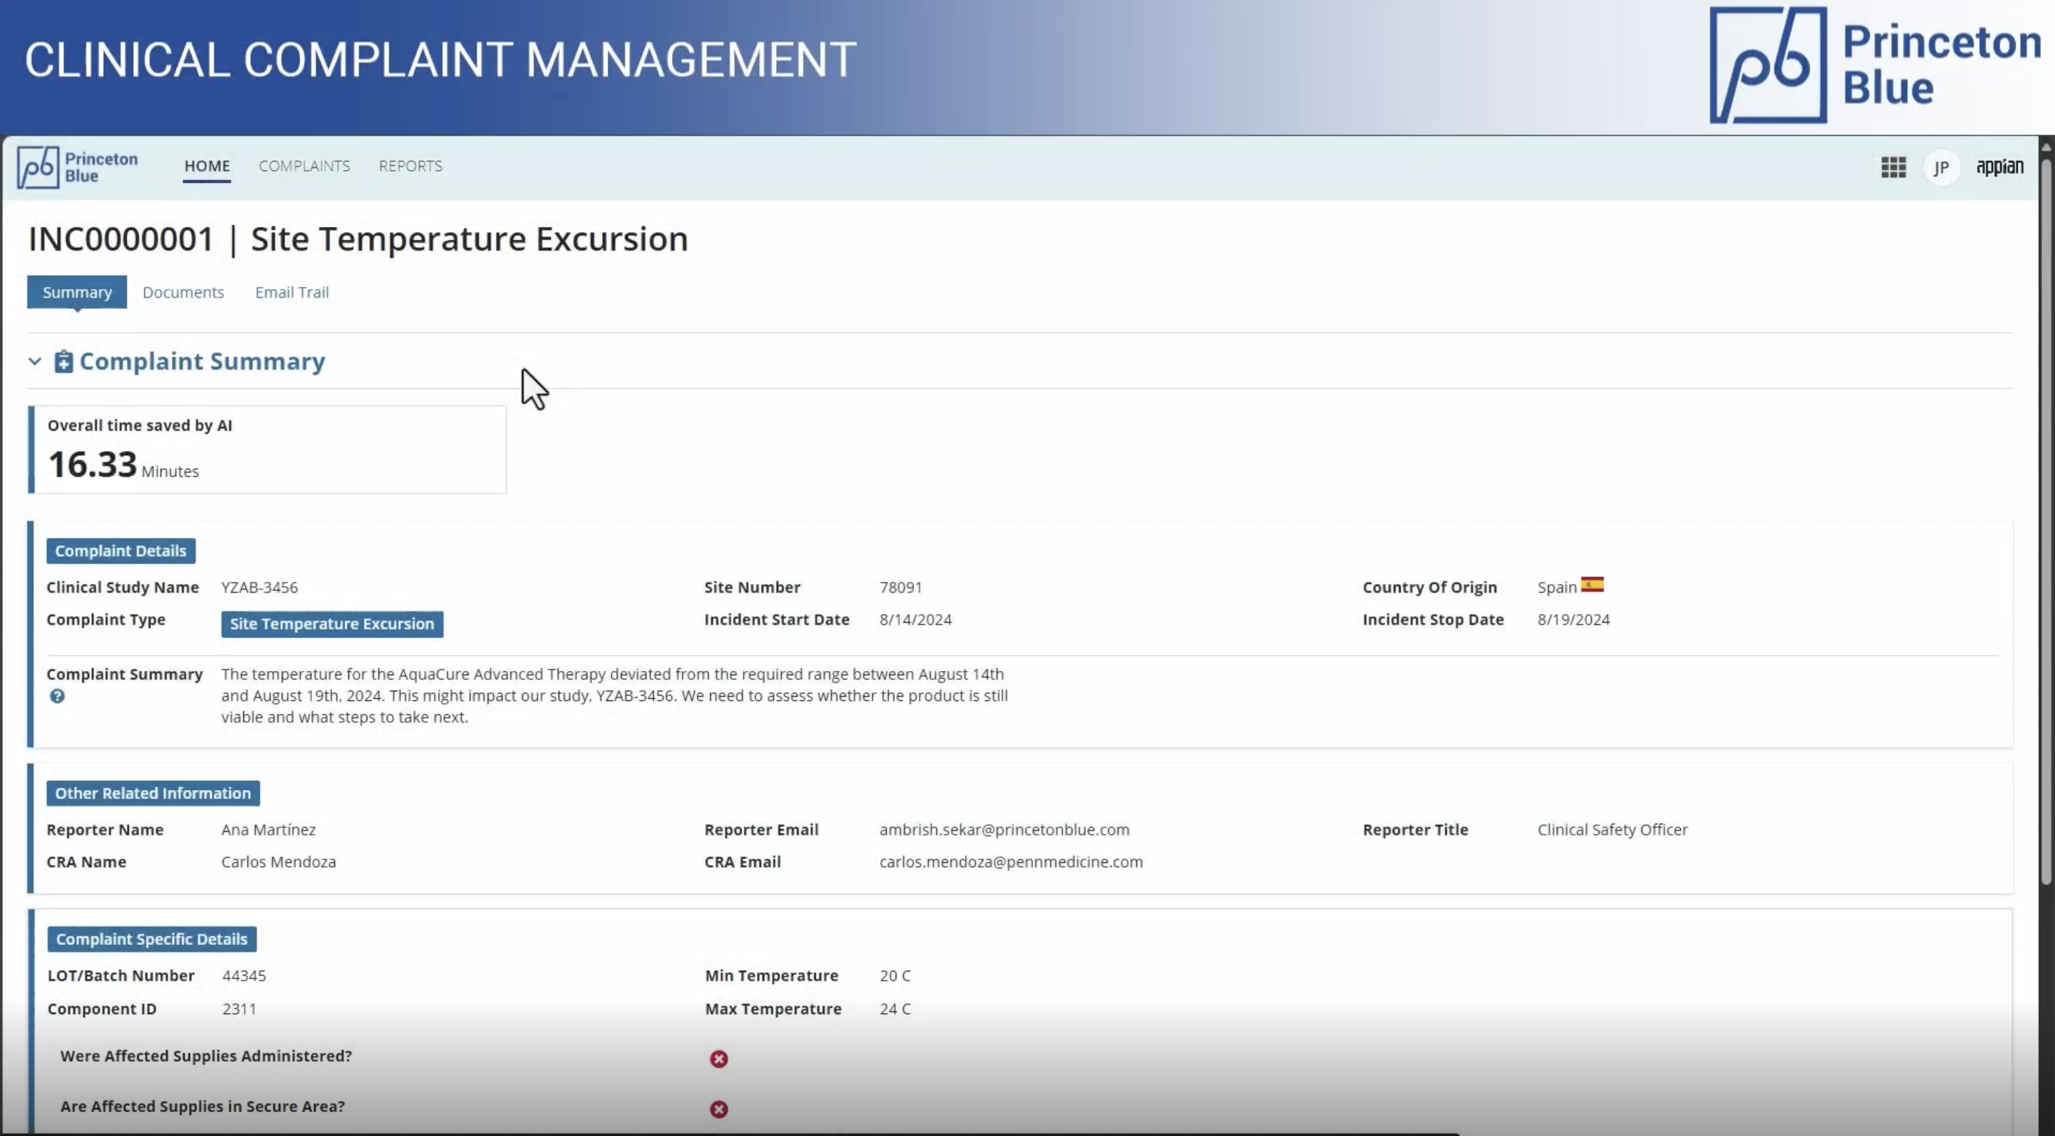The height and width of the screenshot is (1136, 2055).
Task: Click reporter email ambrish.sekar@princetonblue.com
Action: [x=1004, y=830]
